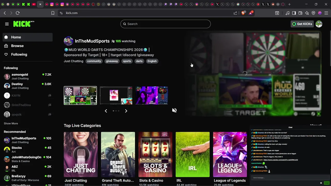Share this page icon
The width and height of the screenshot is (331, 186).
coord(235,13)
